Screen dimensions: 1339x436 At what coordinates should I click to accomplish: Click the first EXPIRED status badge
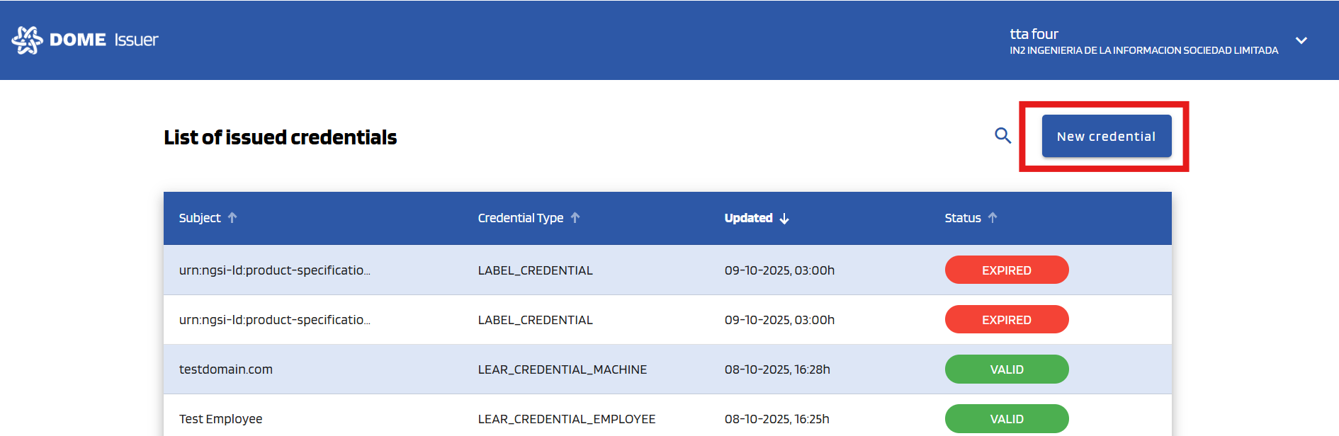[1006, 270]
